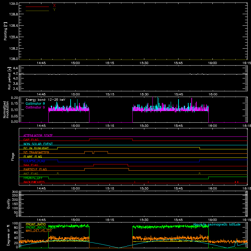251x251 pixels.
Task: Click the raised PARTICLE_FLAG step segment
Action: pyautogui.click(x=107, y=168)
